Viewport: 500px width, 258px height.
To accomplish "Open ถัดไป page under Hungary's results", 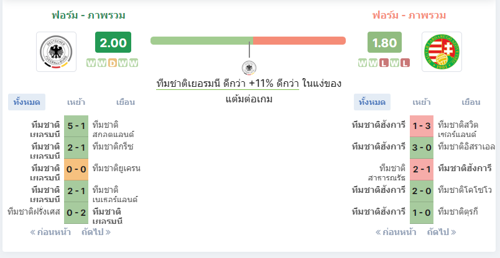I will (442, 232).
